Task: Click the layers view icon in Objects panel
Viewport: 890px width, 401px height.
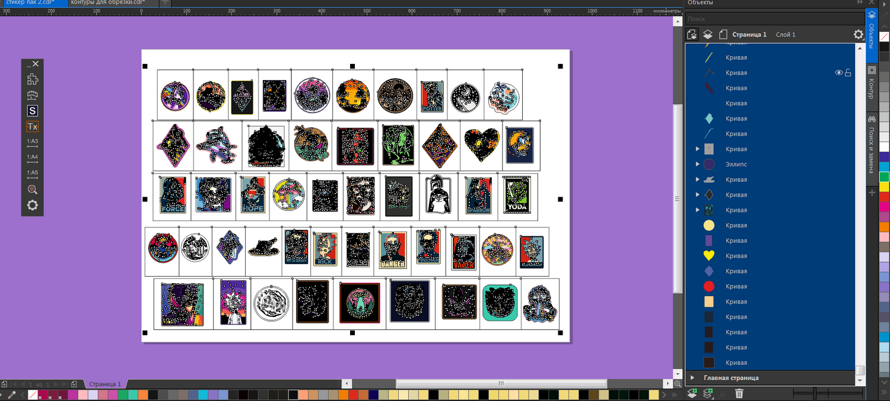Action: click(x=708, y=34)
